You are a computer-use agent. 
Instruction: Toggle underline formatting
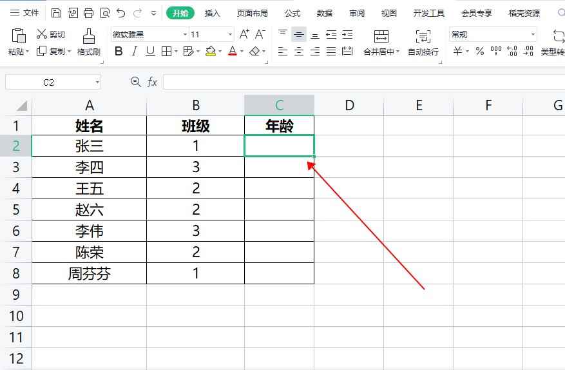[150, 51]
